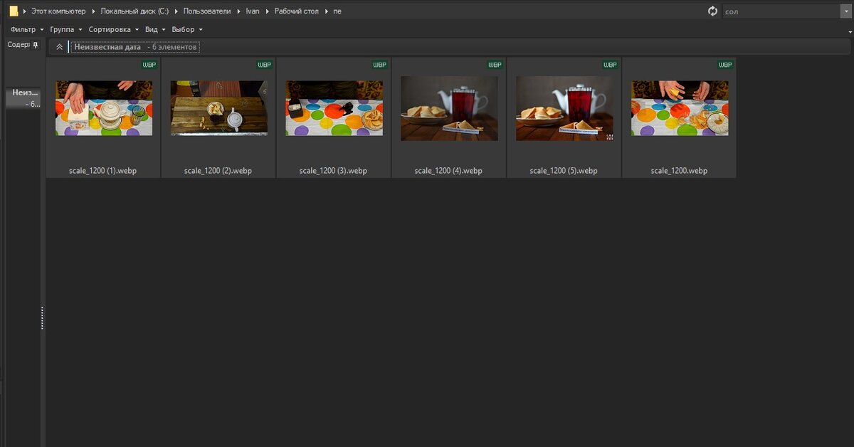Viewport: 854px width, 447px height.
Task: Click the WBP badge on scale_1200 (5).webp
Action: click(x=611, y=65)
